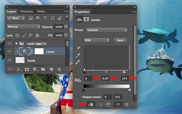Pick the gray point eyedropper
This screenshot has width=182, height=114.
point(78,55)
